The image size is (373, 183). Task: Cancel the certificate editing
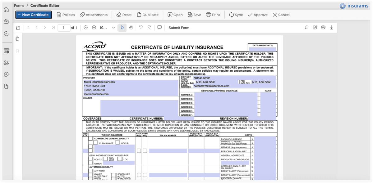point(281,15)
